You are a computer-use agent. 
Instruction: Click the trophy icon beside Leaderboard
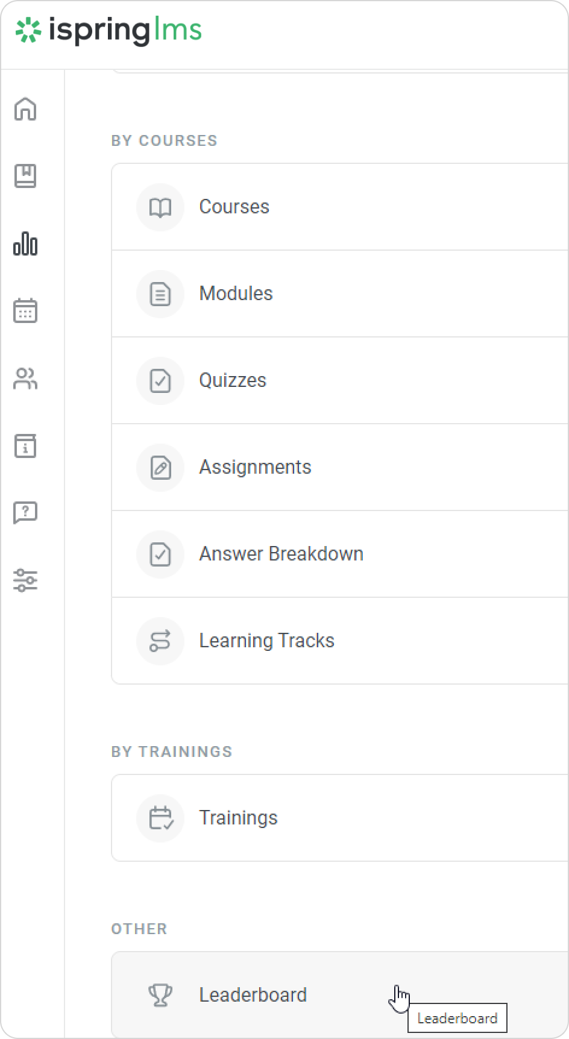pos(160,994)
